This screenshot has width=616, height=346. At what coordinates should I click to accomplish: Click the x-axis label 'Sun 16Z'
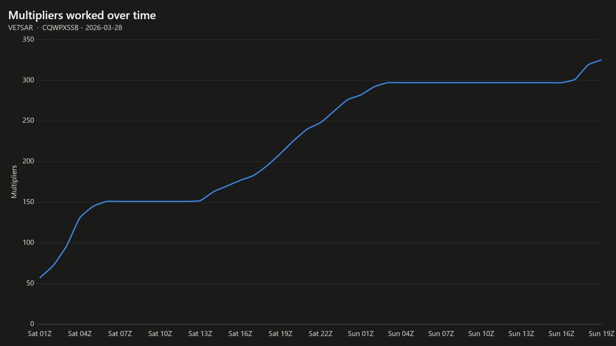coord(561,334)
